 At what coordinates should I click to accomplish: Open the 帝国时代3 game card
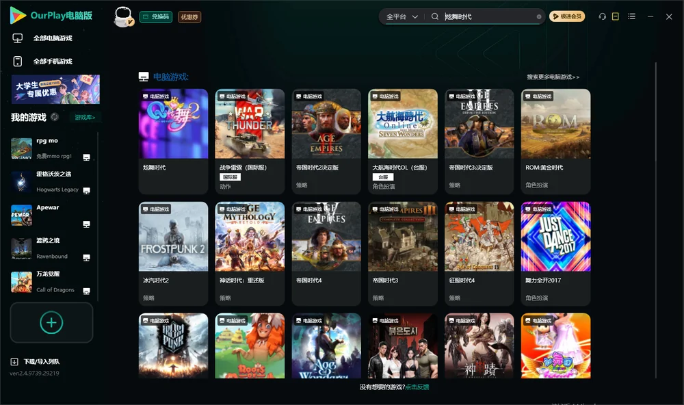pos(403,254)
